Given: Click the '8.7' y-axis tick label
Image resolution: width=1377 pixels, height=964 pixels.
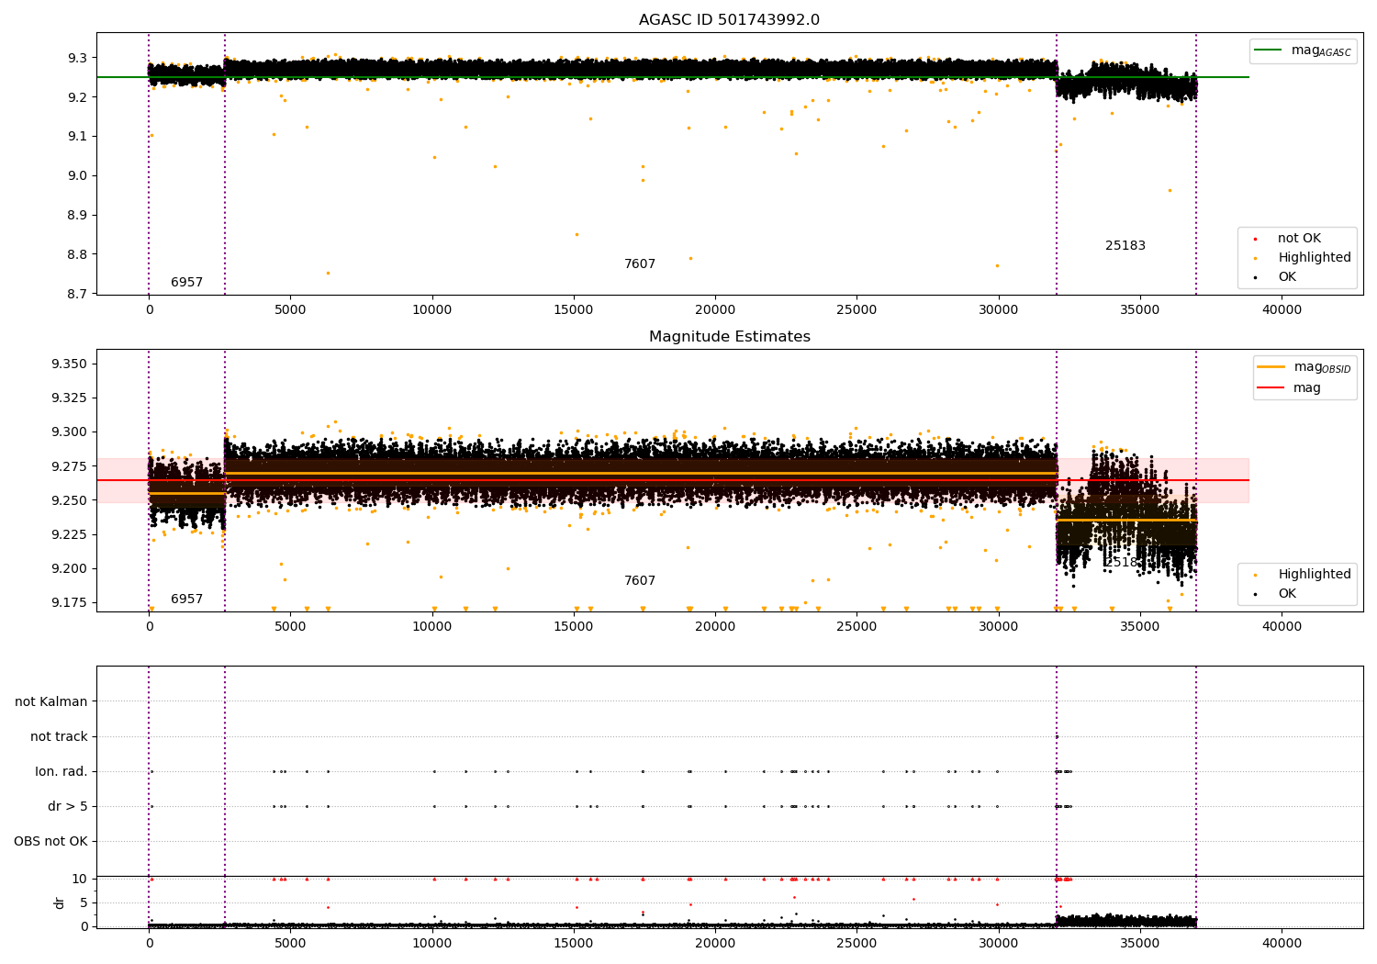Looking at the screenshot, I should pyautogui.click(x=76, y=295).
